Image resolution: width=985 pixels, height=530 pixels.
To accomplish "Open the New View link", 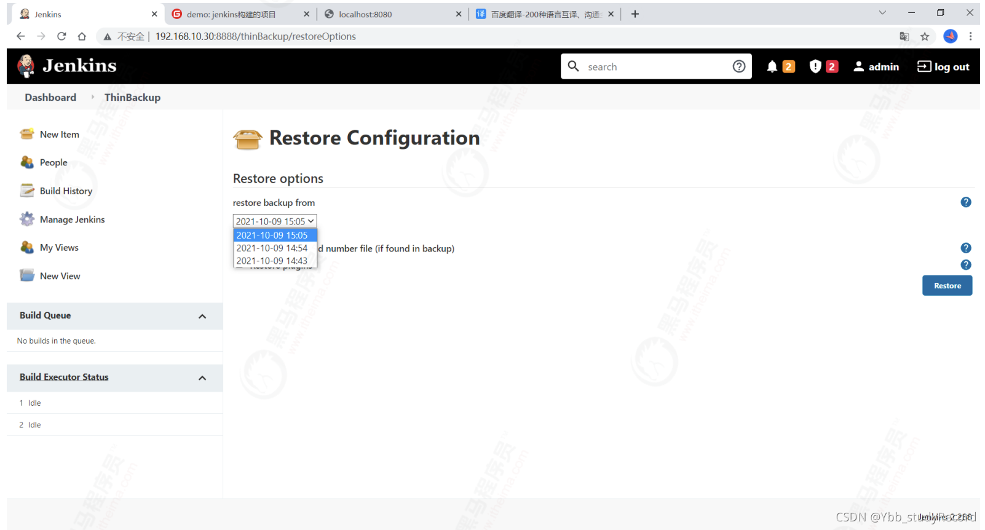I will (x=60, y=276).
